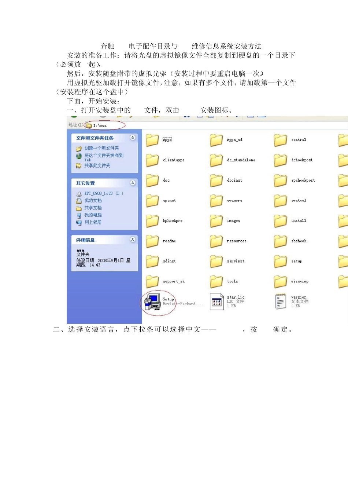Image resolution: width=348 pixels, height=493 pixels.
Task: Open the doc folder
Action: 158,180
